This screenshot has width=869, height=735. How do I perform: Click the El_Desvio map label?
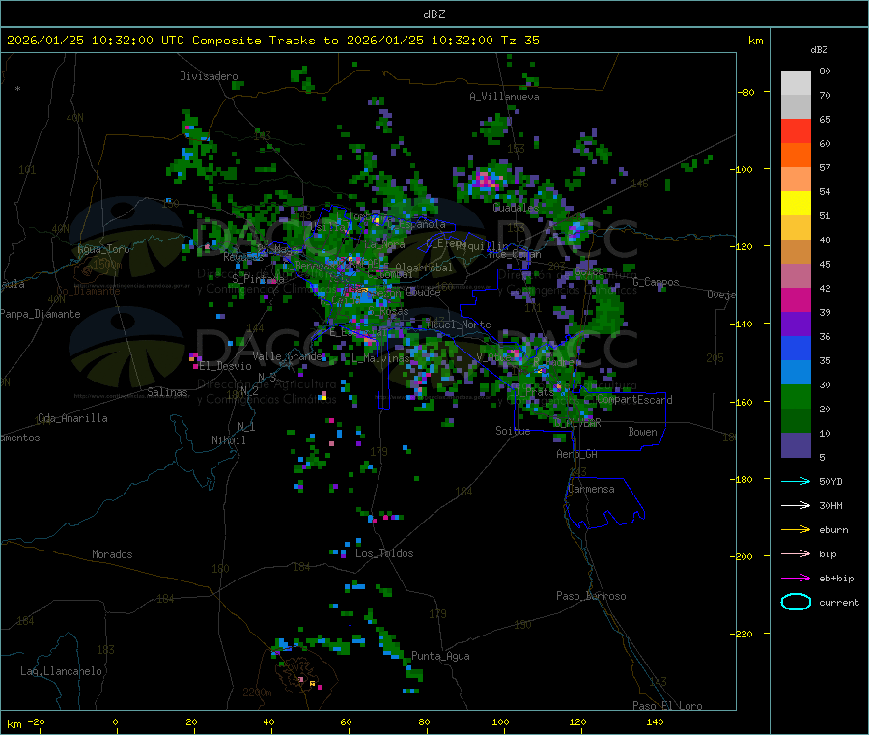click(x=226, y=366)
